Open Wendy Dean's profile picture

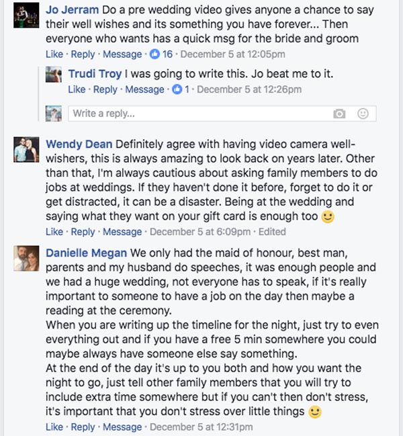(24, 149)
